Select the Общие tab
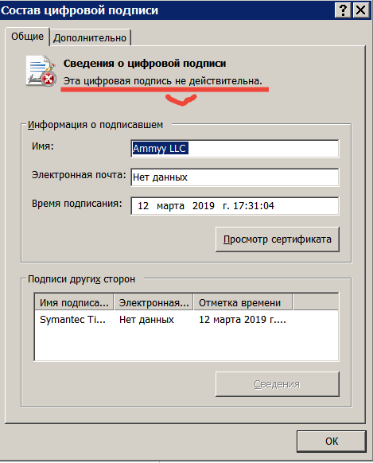Screen dimensions: 373x463 pyautogui.click(x=27, y=37)
